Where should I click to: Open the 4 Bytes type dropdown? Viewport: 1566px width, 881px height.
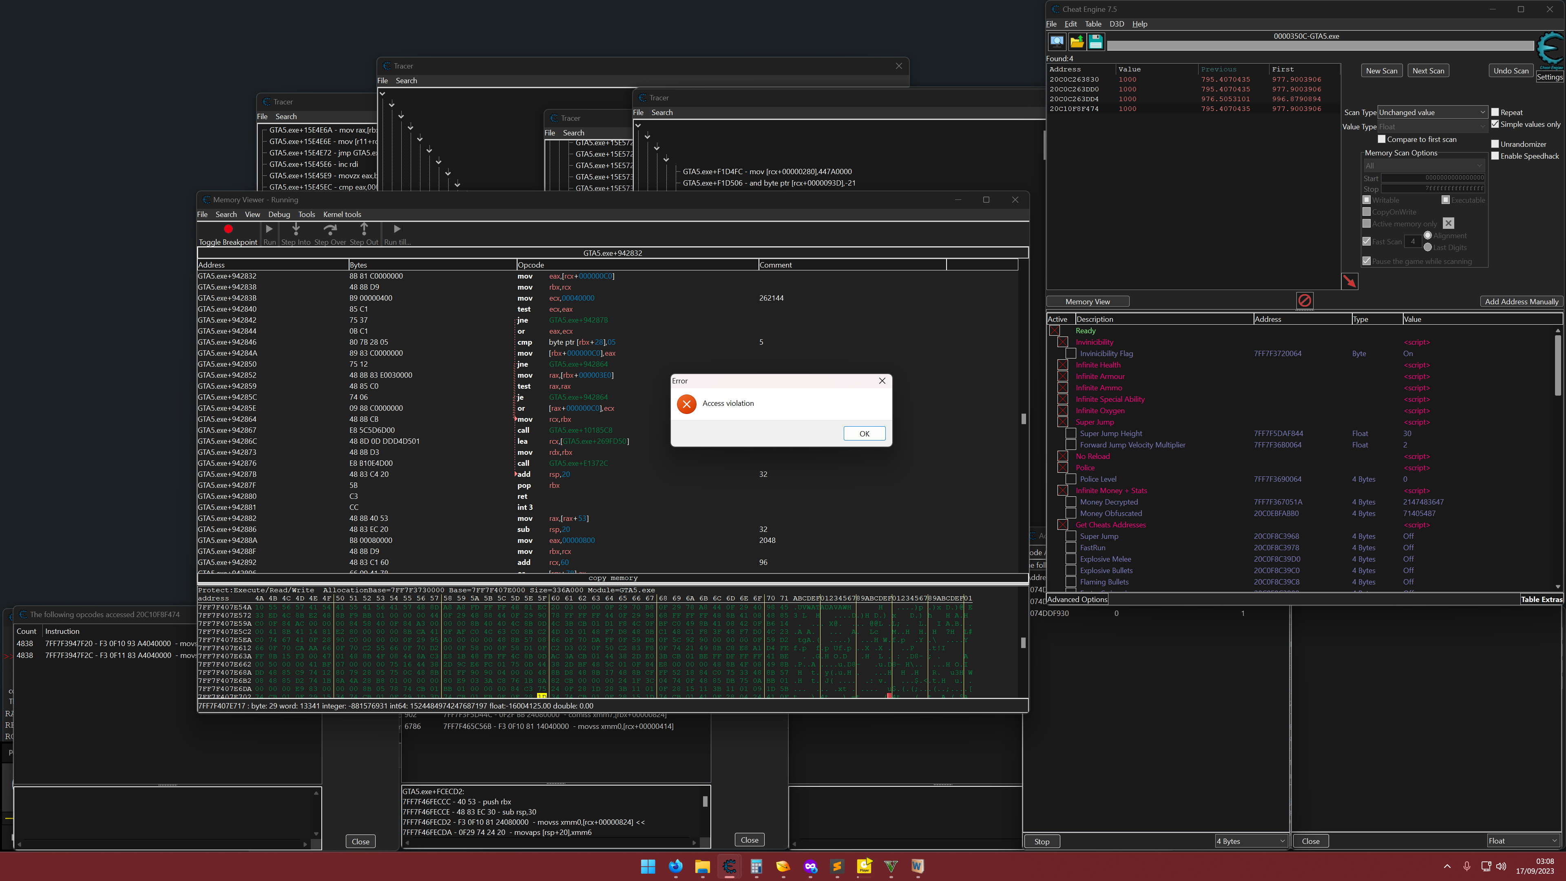1250,841
